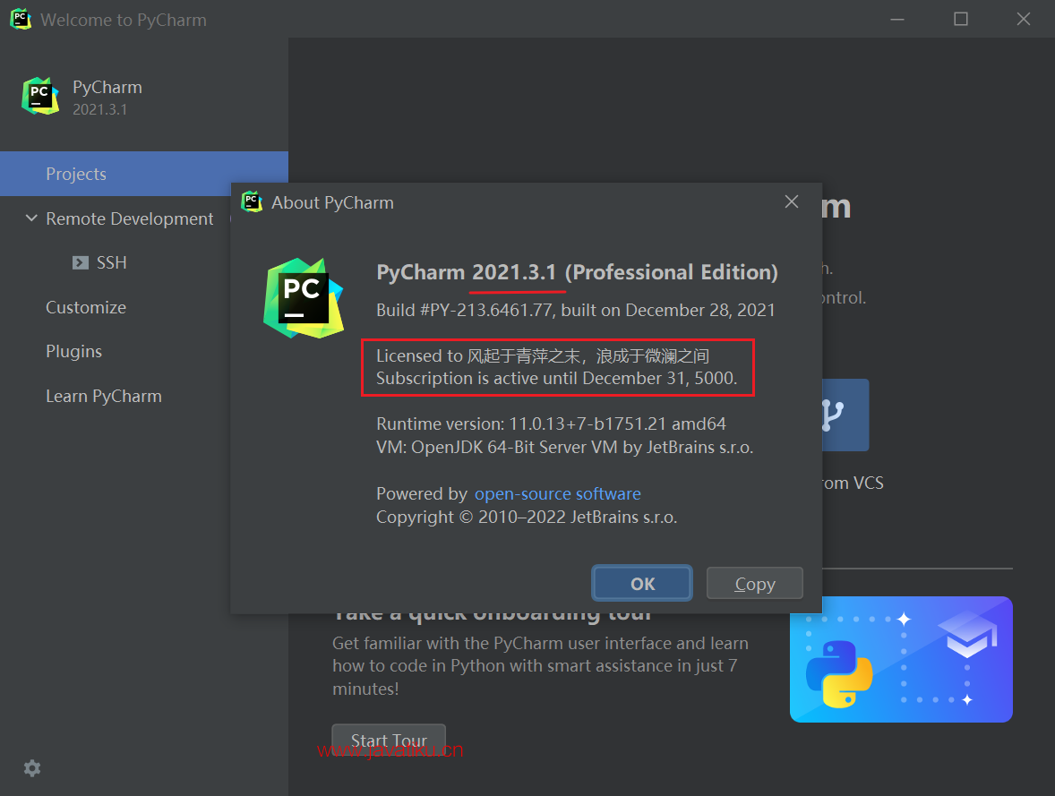Click the PyCharm icon in the title bar

(x=21, y=19)
